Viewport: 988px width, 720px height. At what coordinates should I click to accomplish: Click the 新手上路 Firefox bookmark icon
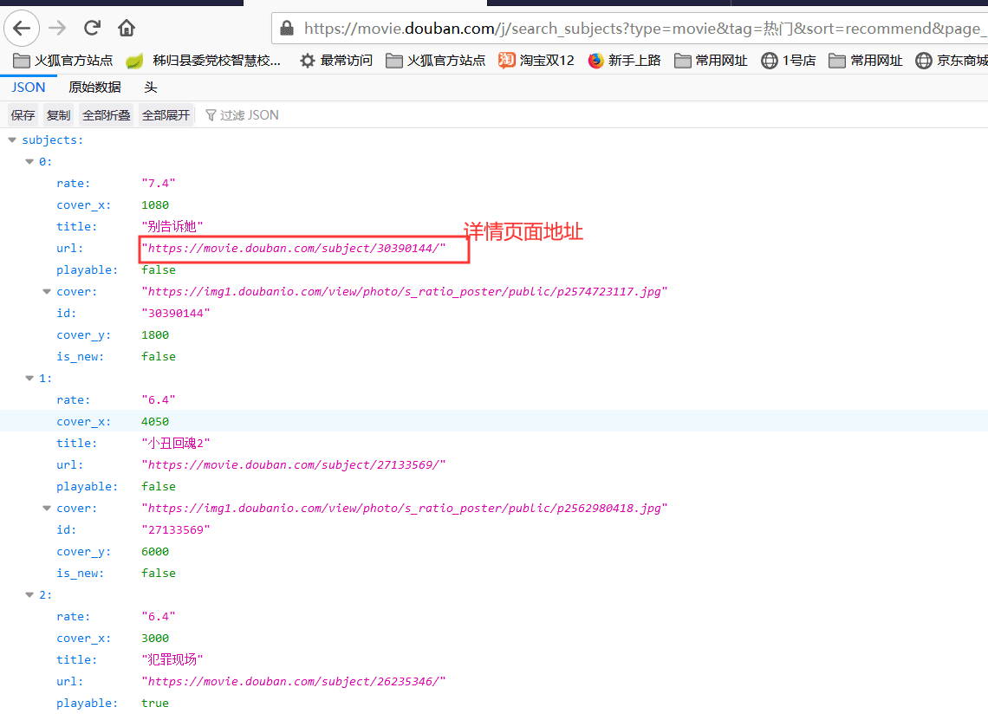pos(595,61)
